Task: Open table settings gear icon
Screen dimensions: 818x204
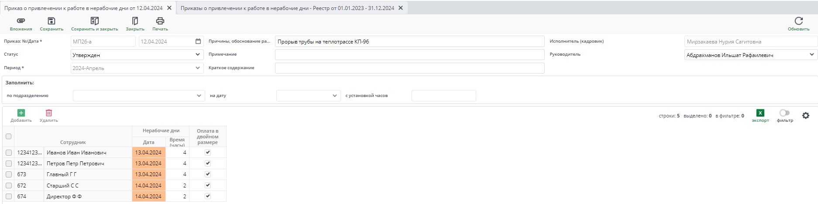Action: [806, 116]
